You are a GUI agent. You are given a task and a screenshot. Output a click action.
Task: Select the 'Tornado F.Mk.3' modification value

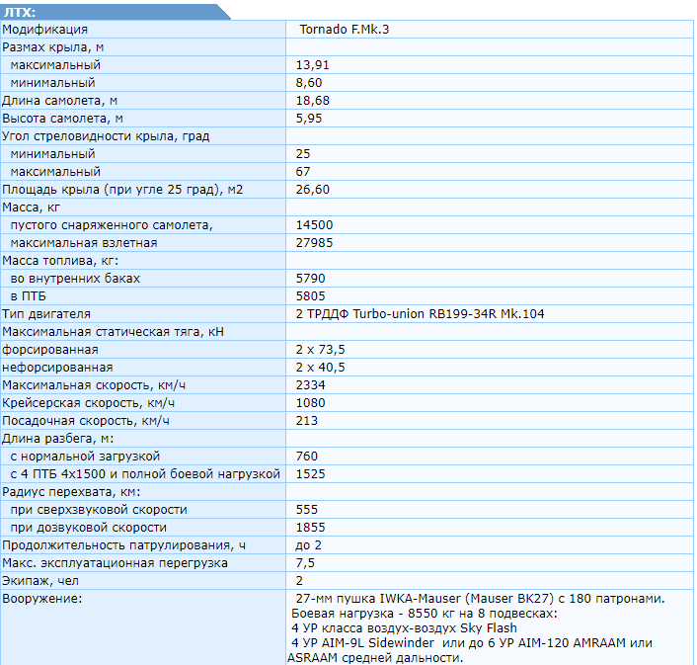tap(344, 30)
